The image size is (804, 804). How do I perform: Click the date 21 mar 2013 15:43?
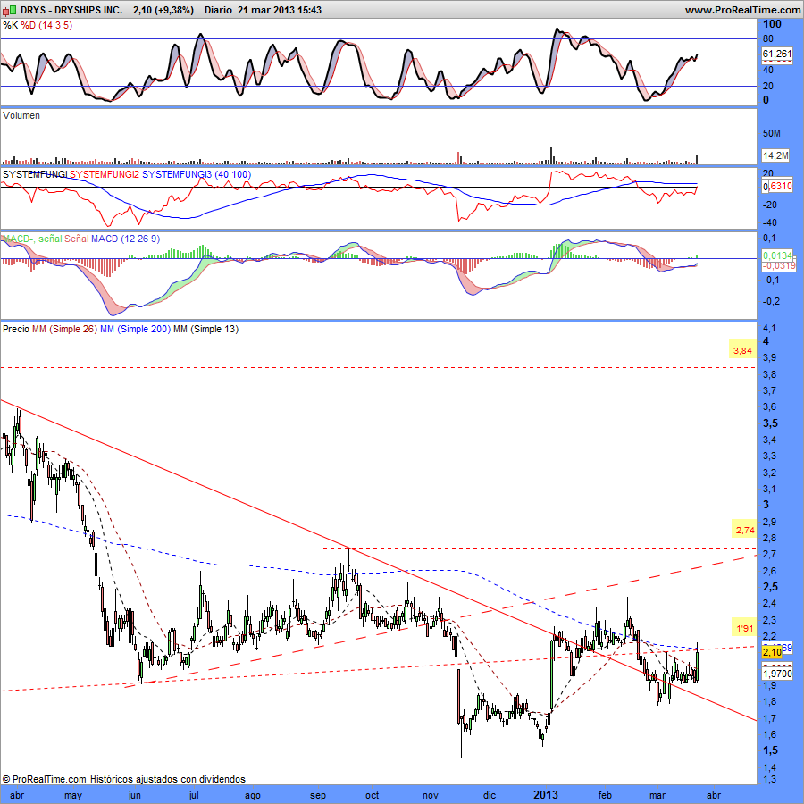280,10
